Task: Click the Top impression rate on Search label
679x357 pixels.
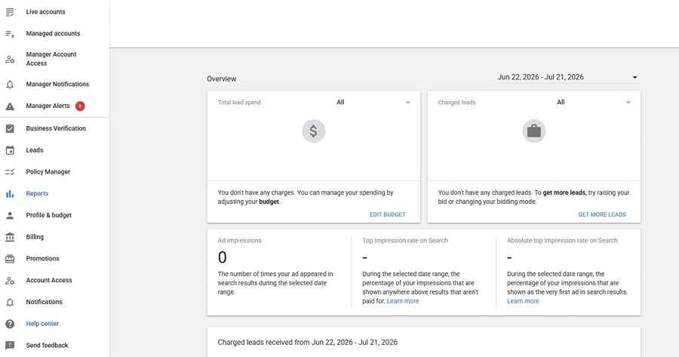Action: pos(405,241)
